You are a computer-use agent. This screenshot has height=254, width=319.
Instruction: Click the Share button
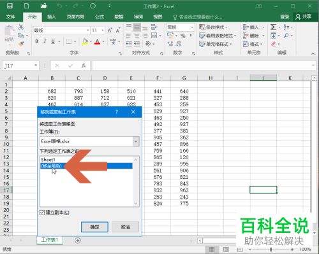point(304,17)
